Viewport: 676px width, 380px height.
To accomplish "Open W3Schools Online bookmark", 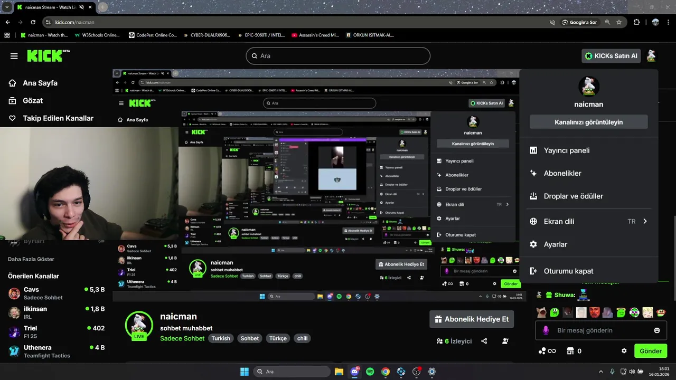I will (97, 35).
